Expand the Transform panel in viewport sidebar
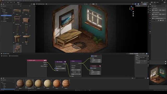The width and height of the screenshot is (167, 94). [x=141, y=6]
